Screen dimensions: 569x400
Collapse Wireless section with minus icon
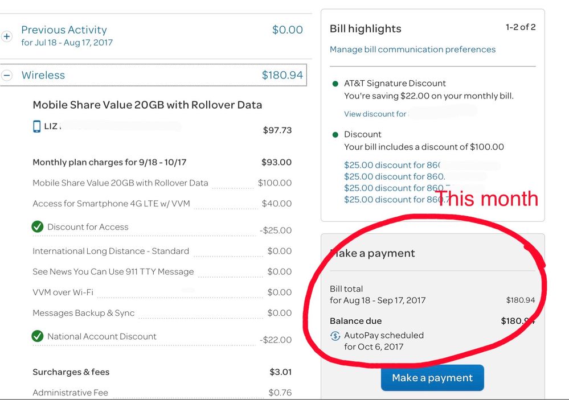click(7, 75)
